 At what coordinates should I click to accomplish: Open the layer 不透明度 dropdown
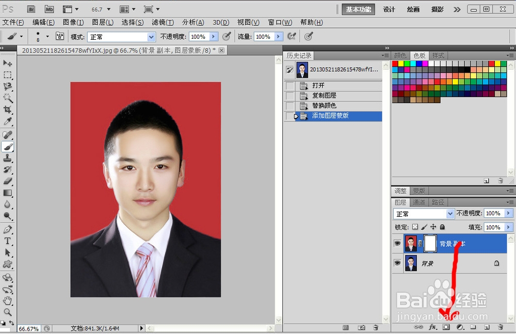click(x=509, y=213)
